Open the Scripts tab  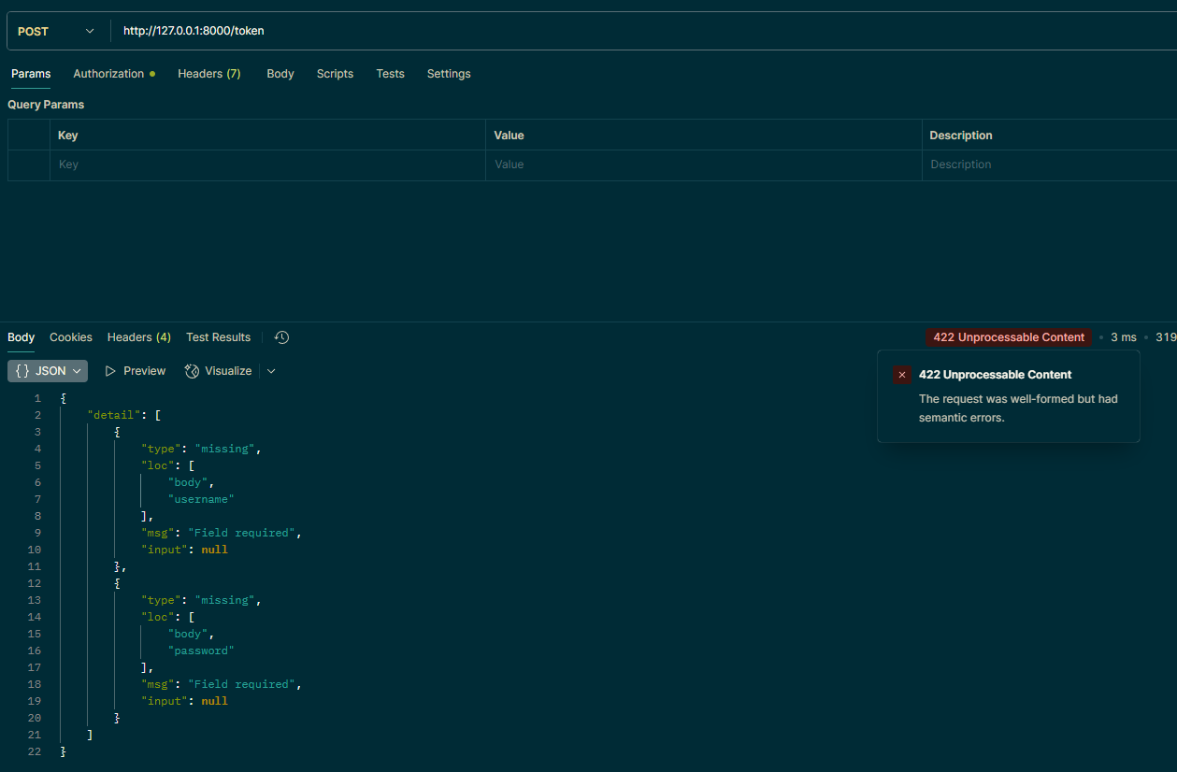click(335, 74)
